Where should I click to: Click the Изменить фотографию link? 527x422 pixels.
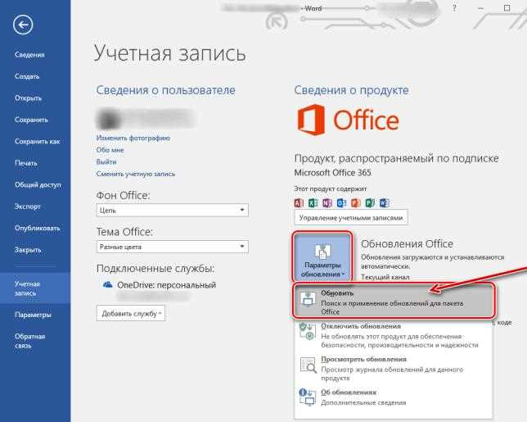coord(133,138)
